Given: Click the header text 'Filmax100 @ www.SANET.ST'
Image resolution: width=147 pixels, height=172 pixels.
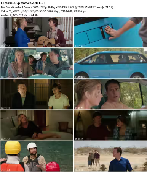Looking at the screenshot, I should coord(23,3).
